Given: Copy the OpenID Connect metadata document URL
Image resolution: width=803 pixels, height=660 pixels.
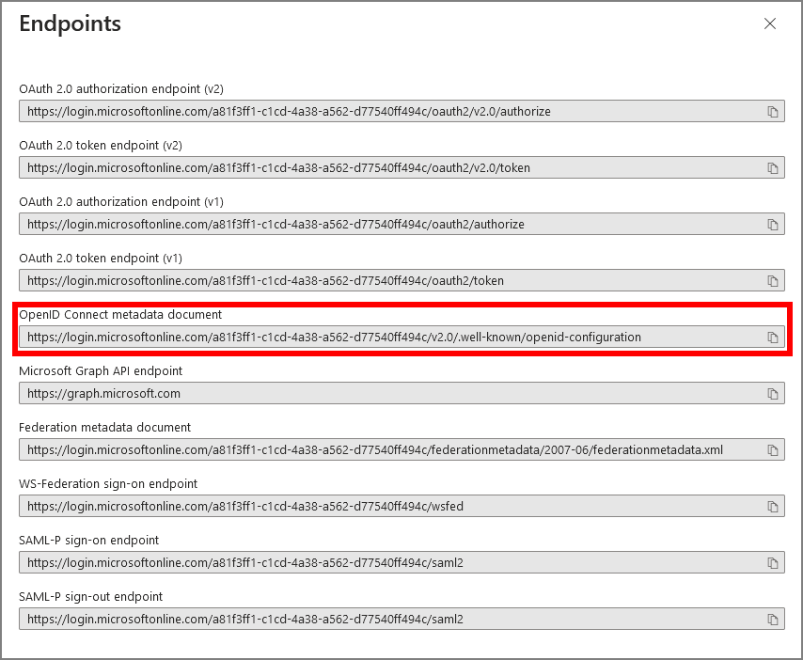Looking at the screenshot, I should pos(773,338).
